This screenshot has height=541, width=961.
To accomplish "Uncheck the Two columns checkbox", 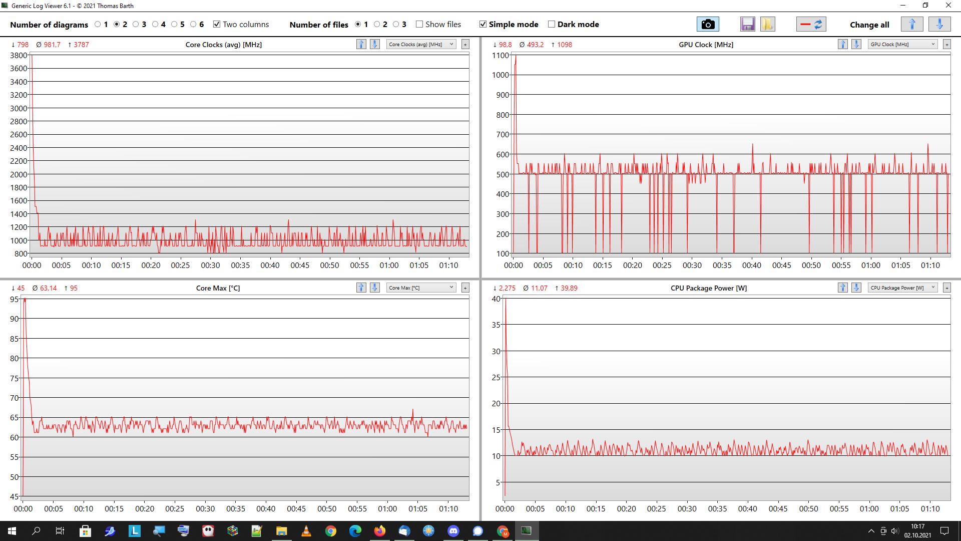I will tap(217, 24).
